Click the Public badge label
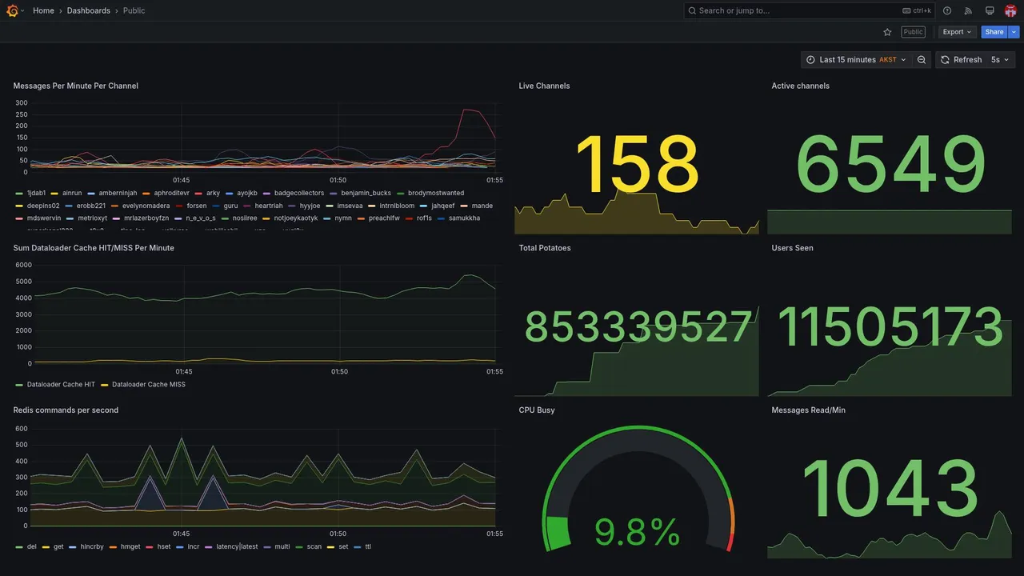The width and height of the screenshot is (1024, 576). tap(913, 32)
